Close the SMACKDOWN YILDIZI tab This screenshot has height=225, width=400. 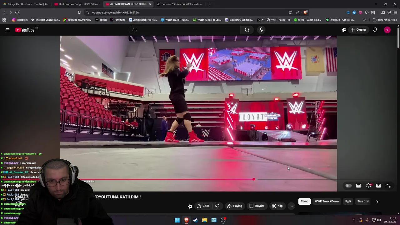pos(150,4)
